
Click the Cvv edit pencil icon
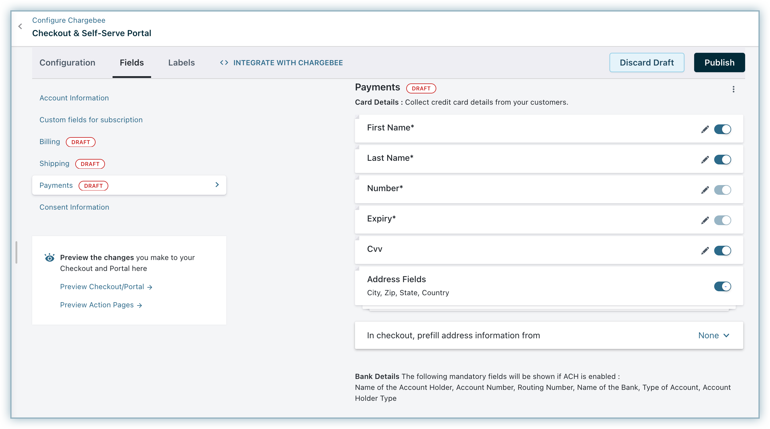[705, 251]
